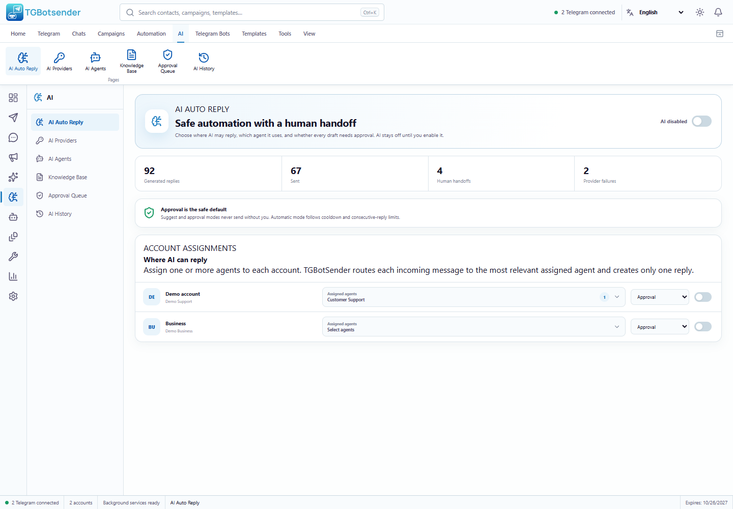Click the templates copy icon in left rail
Screen dimensions: 733x509
pyautogui.click(x=13, y=237)
